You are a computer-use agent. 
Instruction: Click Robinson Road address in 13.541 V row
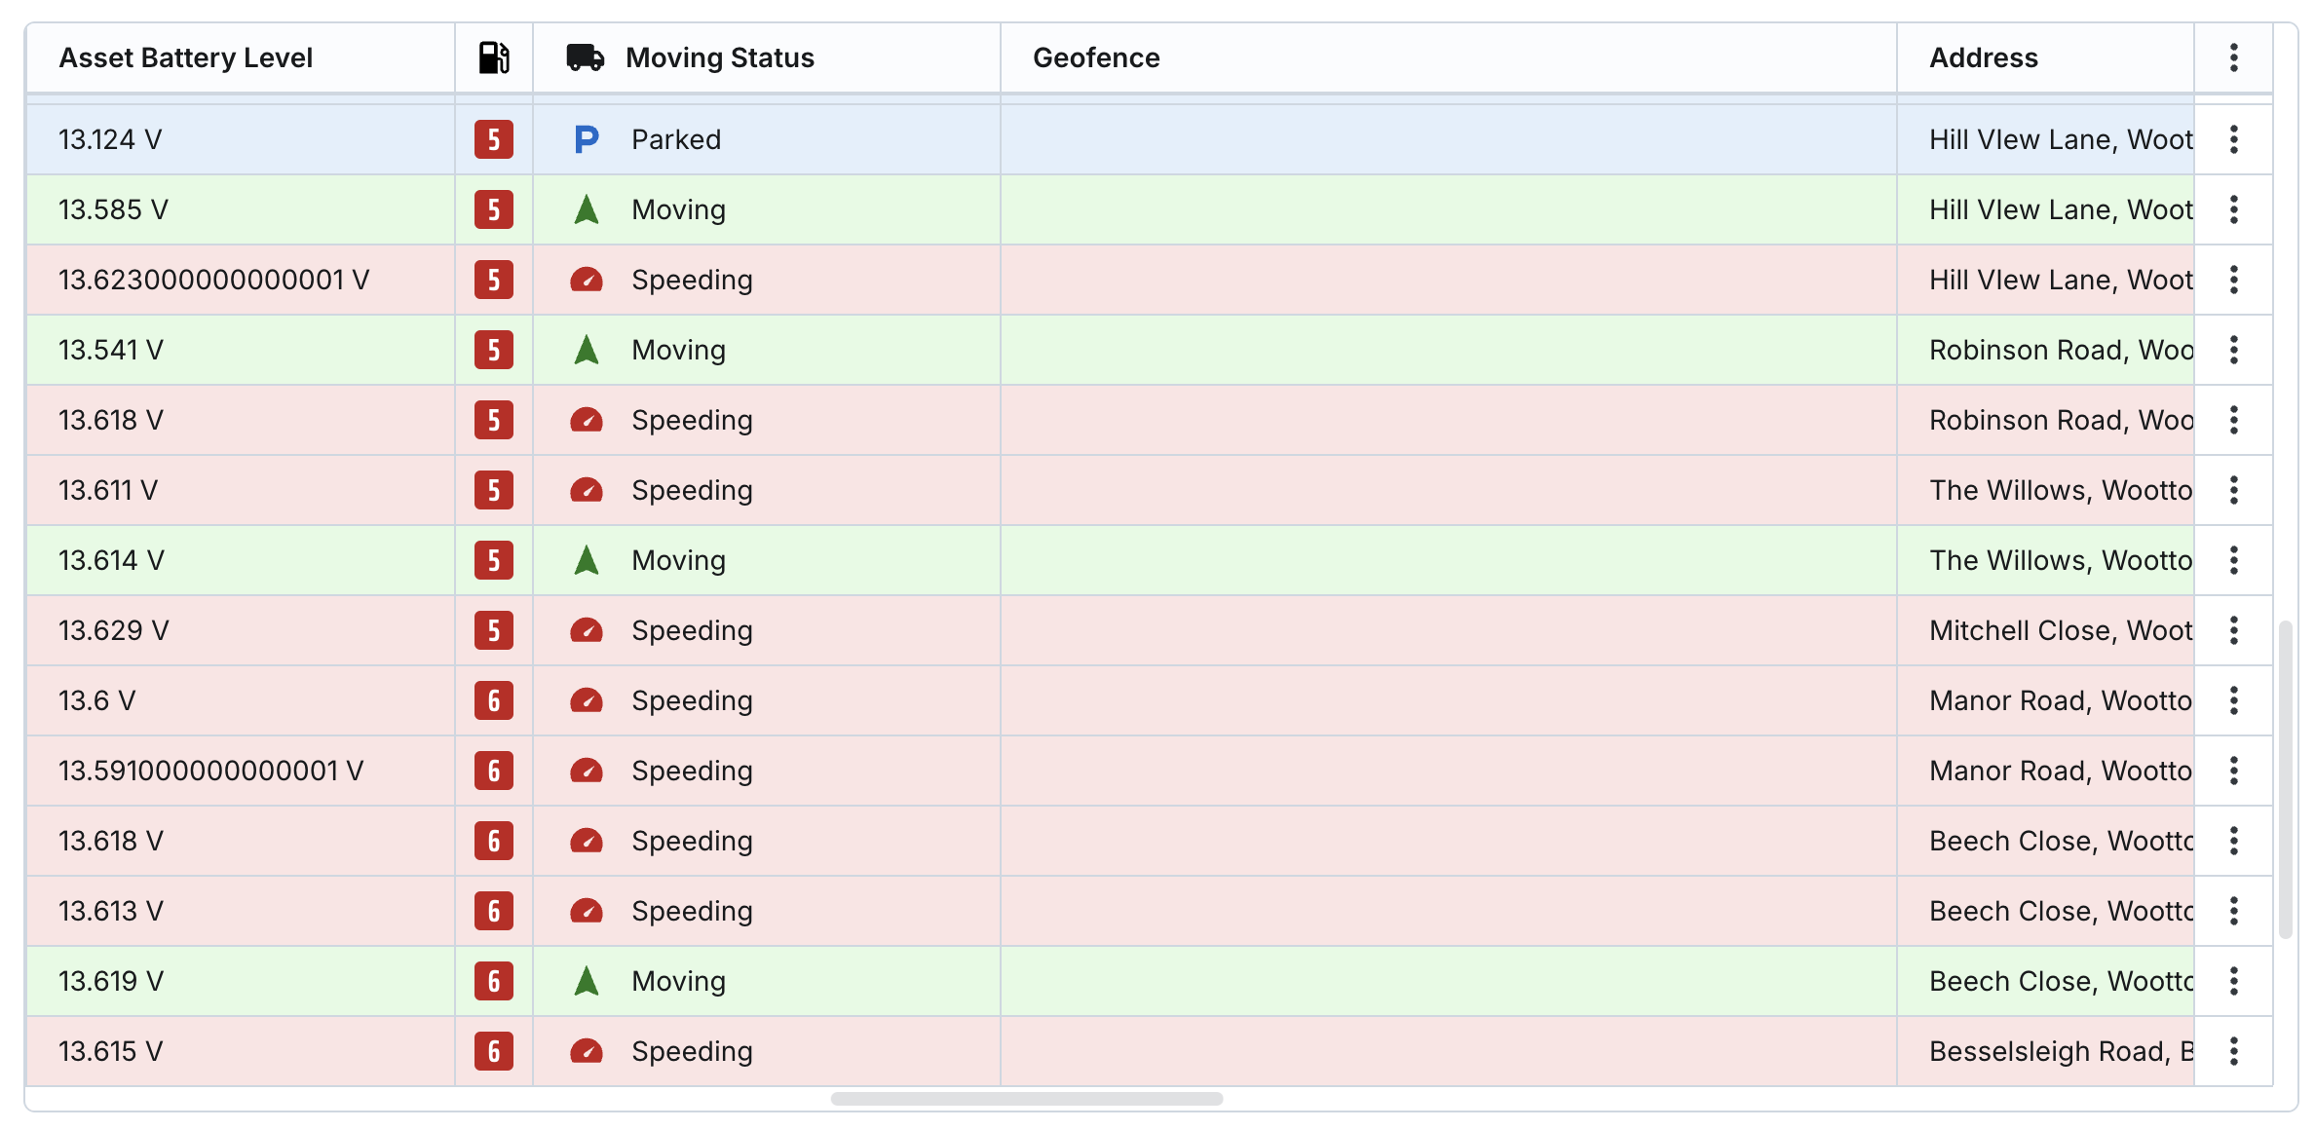2060,350
